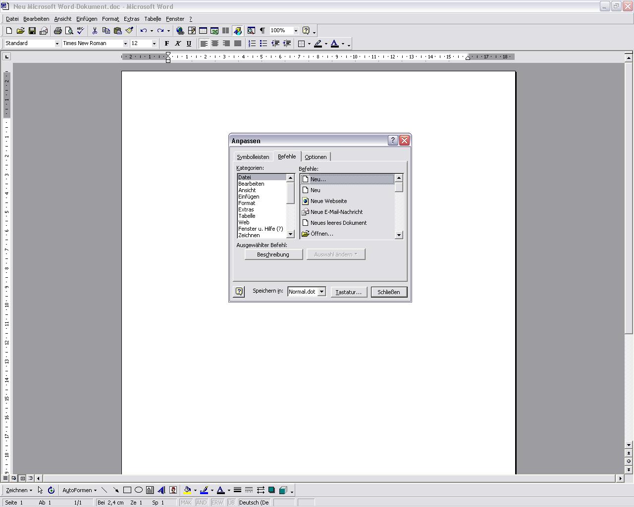Image resolution: width=634 pixels, height=507 pixels.
Task: Apply bold with the F button
Action: point(166,44)
